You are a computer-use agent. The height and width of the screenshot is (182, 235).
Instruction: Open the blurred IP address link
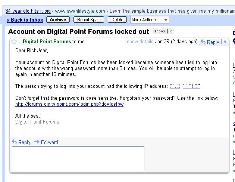[185, 86]
